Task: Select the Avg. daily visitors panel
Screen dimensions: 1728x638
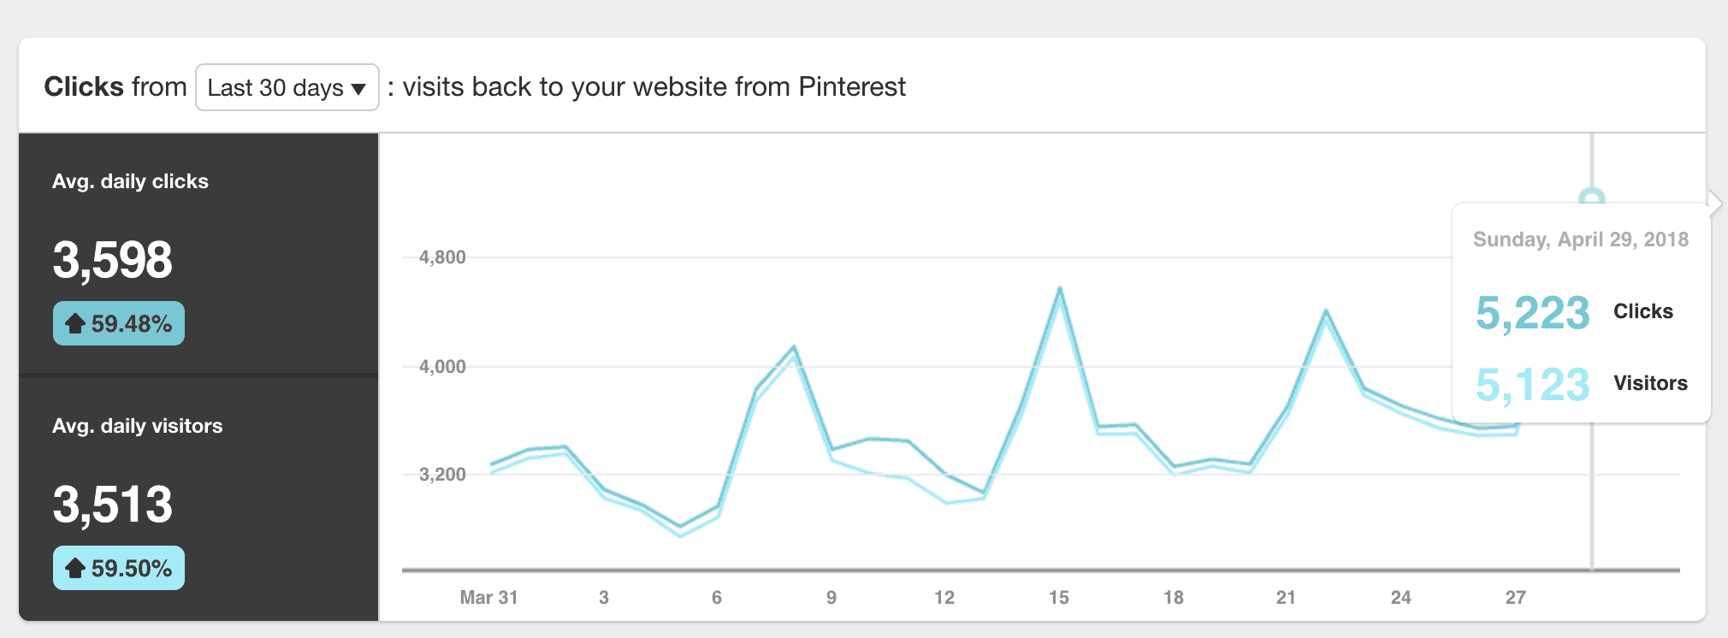Action: pos(198,499)
